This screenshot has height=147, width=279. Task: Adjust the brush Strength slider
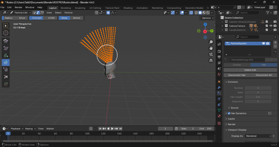[43, 18]
